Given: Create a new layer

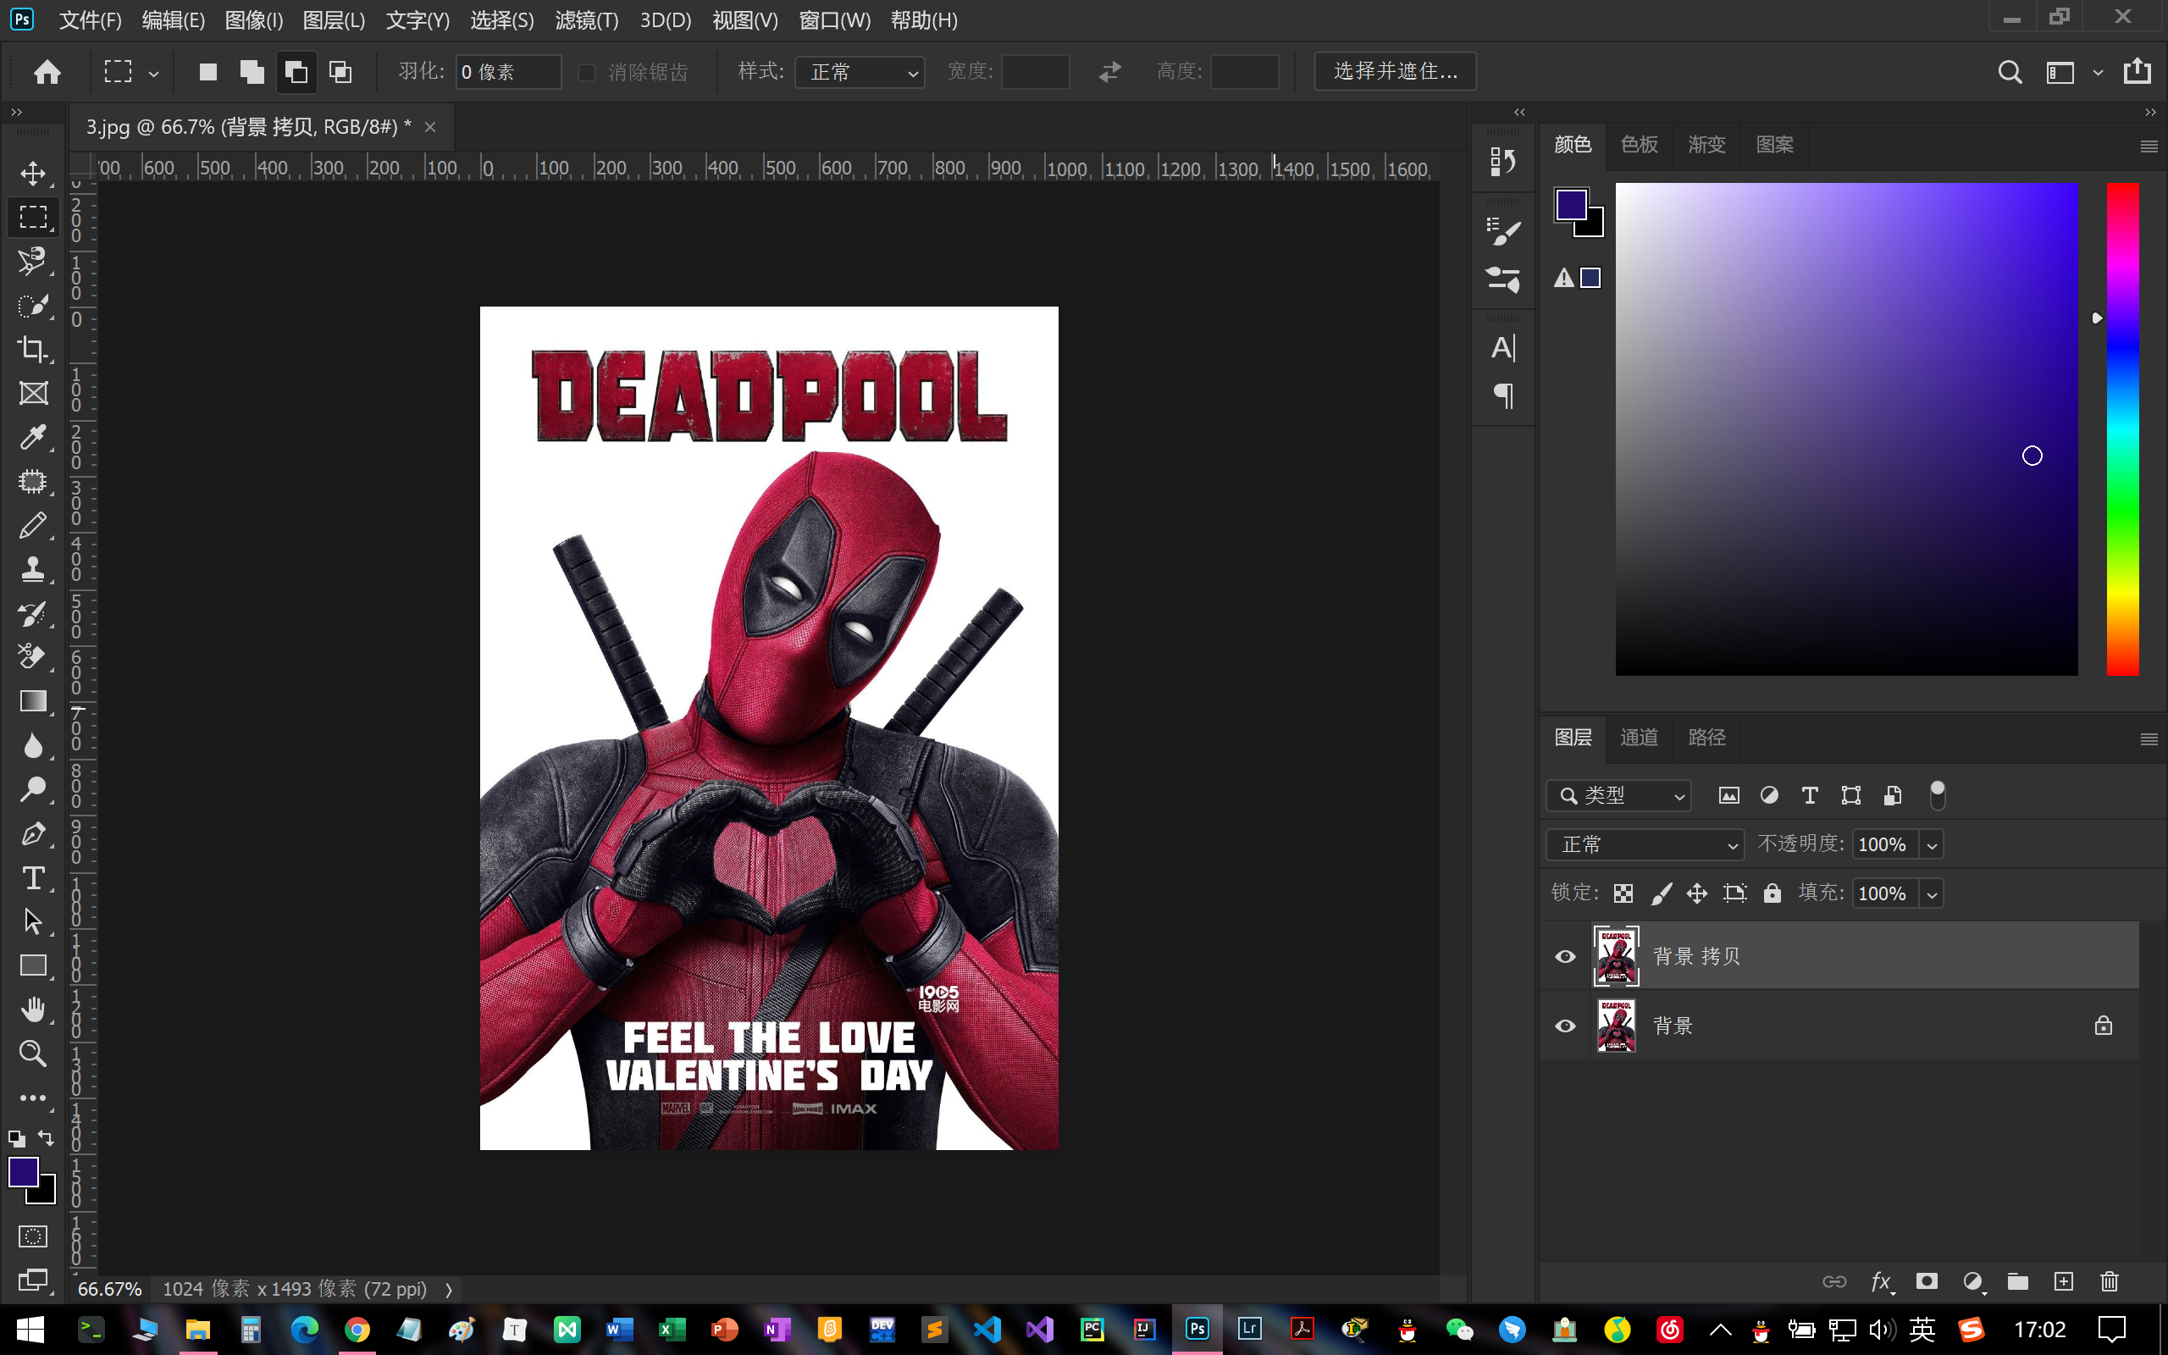Looking at the screenshot, I should pyautogui.click(x=2063, y=1281).
